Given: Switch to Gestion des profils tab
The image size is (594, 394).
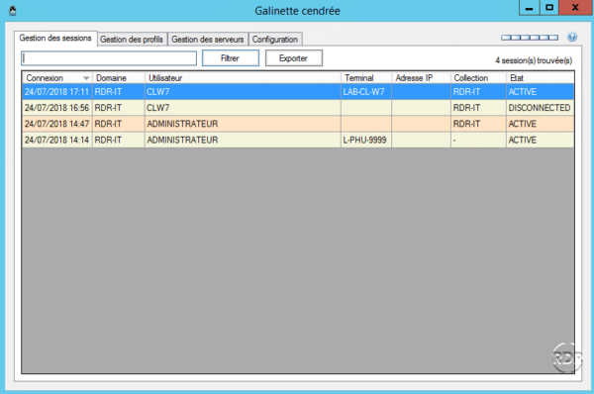Looking at the screenshot, I should 132,39.
